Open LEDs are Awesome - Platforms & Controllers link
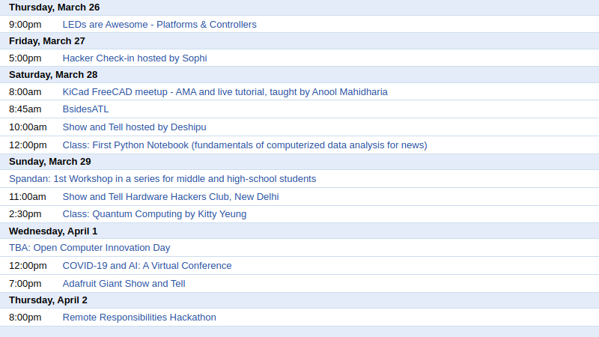 pos(159,25)
